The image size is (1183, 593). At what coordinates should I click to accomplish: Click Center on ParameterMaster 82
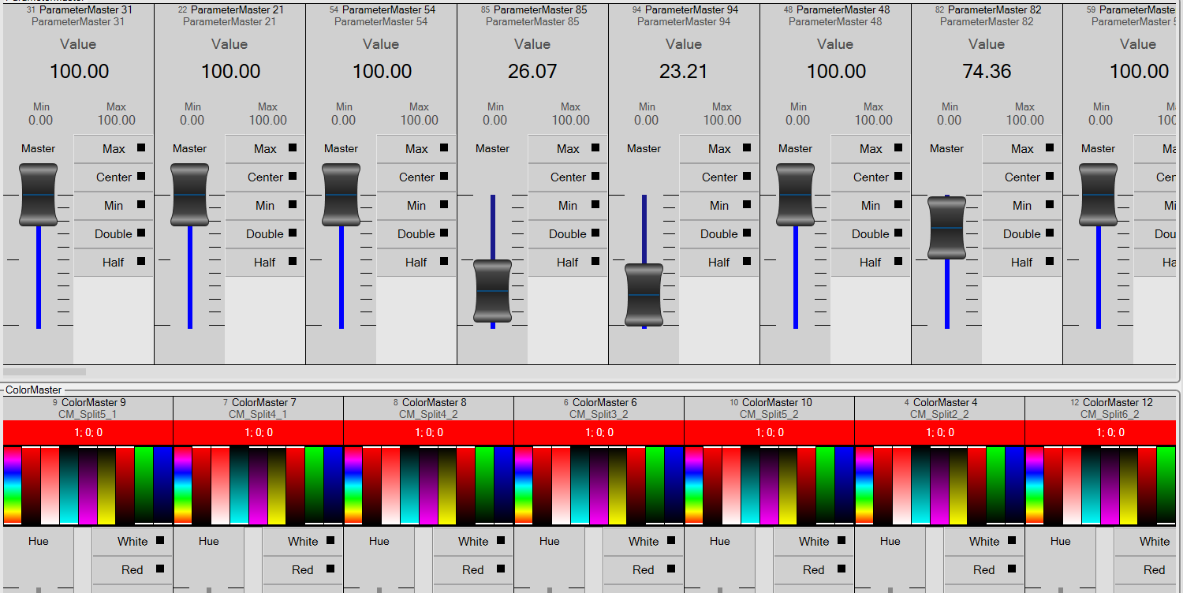(x=1022, y=177)
